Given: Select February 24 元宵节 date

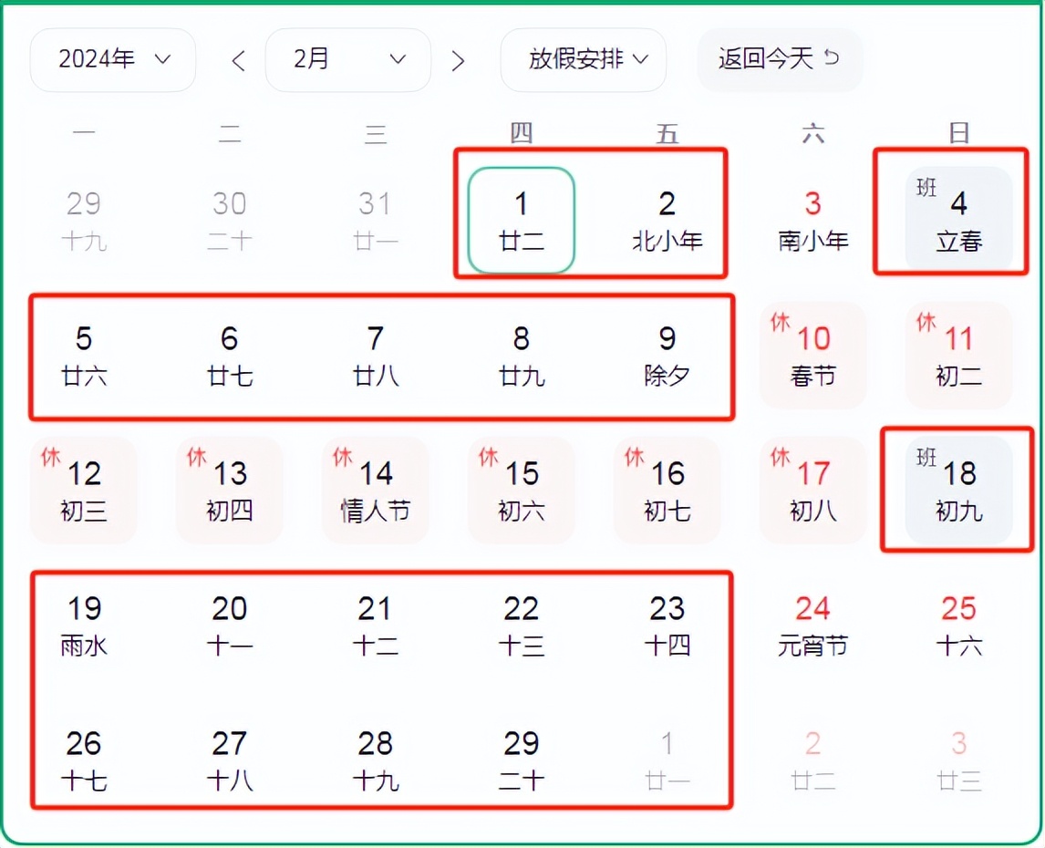Looking at the screenshot, I should click(812, 626).
